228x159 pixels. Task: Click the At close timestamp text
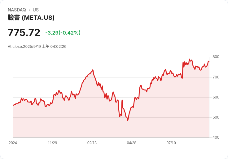(x=37, y=47)
